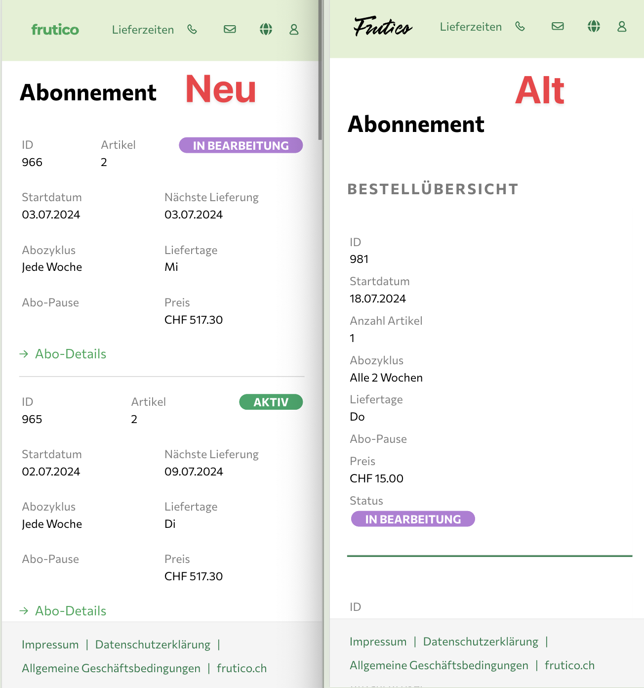Image resolution: width=644 pixels, height=688 pixels.
Task: Click the envelope mail icon in the new header
Action: click(x=230, y=30)
